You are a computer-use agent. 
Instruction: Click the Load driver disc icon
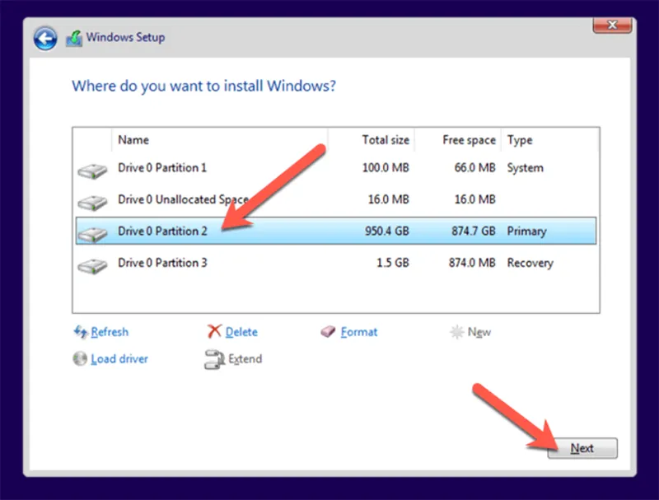tap(80, 358)
